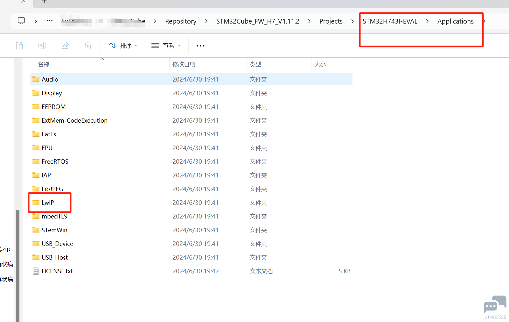Select the LibJPEG folder icon
509x322 pixels.
[x=36, y=189]
